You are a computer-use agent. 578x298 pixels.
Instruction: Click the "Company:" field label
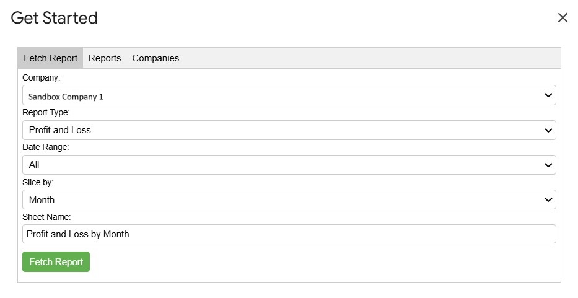42,78
